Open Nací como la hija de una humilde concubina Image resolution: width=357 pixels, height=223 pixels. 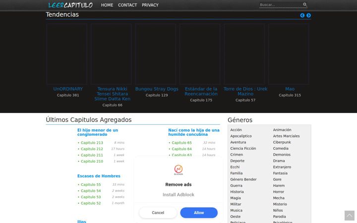point(194,132)
